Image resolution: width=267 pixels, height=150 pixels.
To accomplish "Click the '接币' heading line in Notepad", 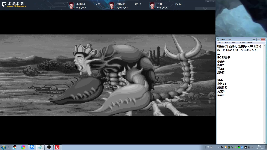I will (220, 80).
